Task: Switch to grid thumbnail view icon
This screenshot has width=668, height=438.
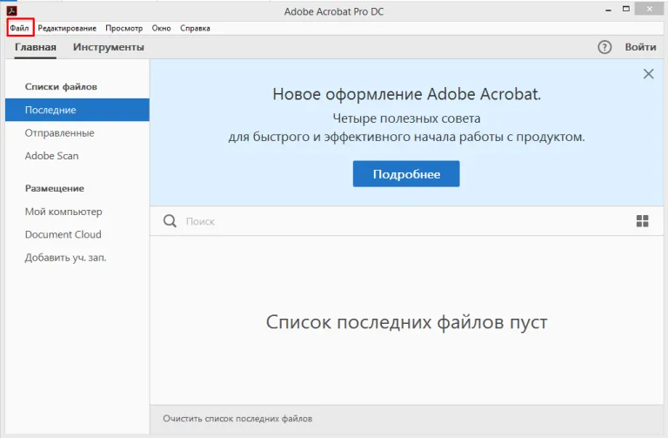Action: pos(643,221)
